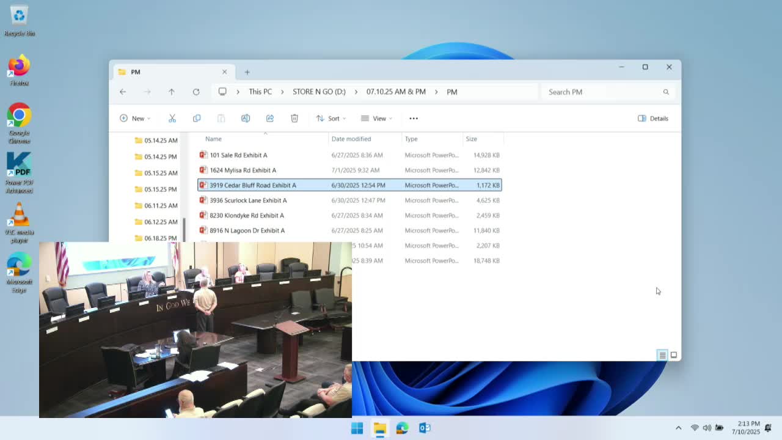This screenshot has height=440, width=782.
Task: Open the 05.15.25 PM folder
Action: point(156,189)
